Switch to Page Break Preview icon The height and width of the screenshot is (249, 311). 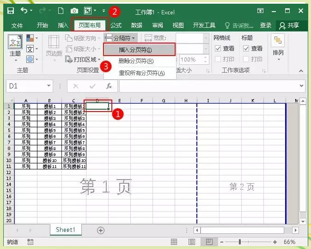click(x=209, y=242)
